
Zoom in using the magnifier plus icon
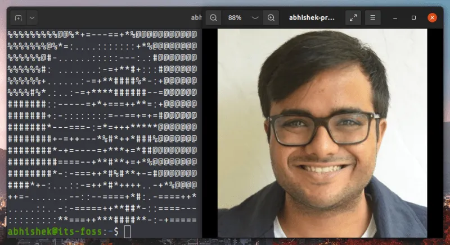(x=271, y=17)
